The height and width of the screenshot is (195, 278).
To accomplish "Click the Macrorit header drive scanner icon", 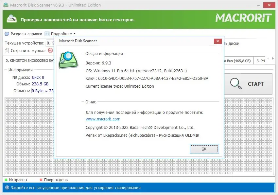I will point(12,19).
